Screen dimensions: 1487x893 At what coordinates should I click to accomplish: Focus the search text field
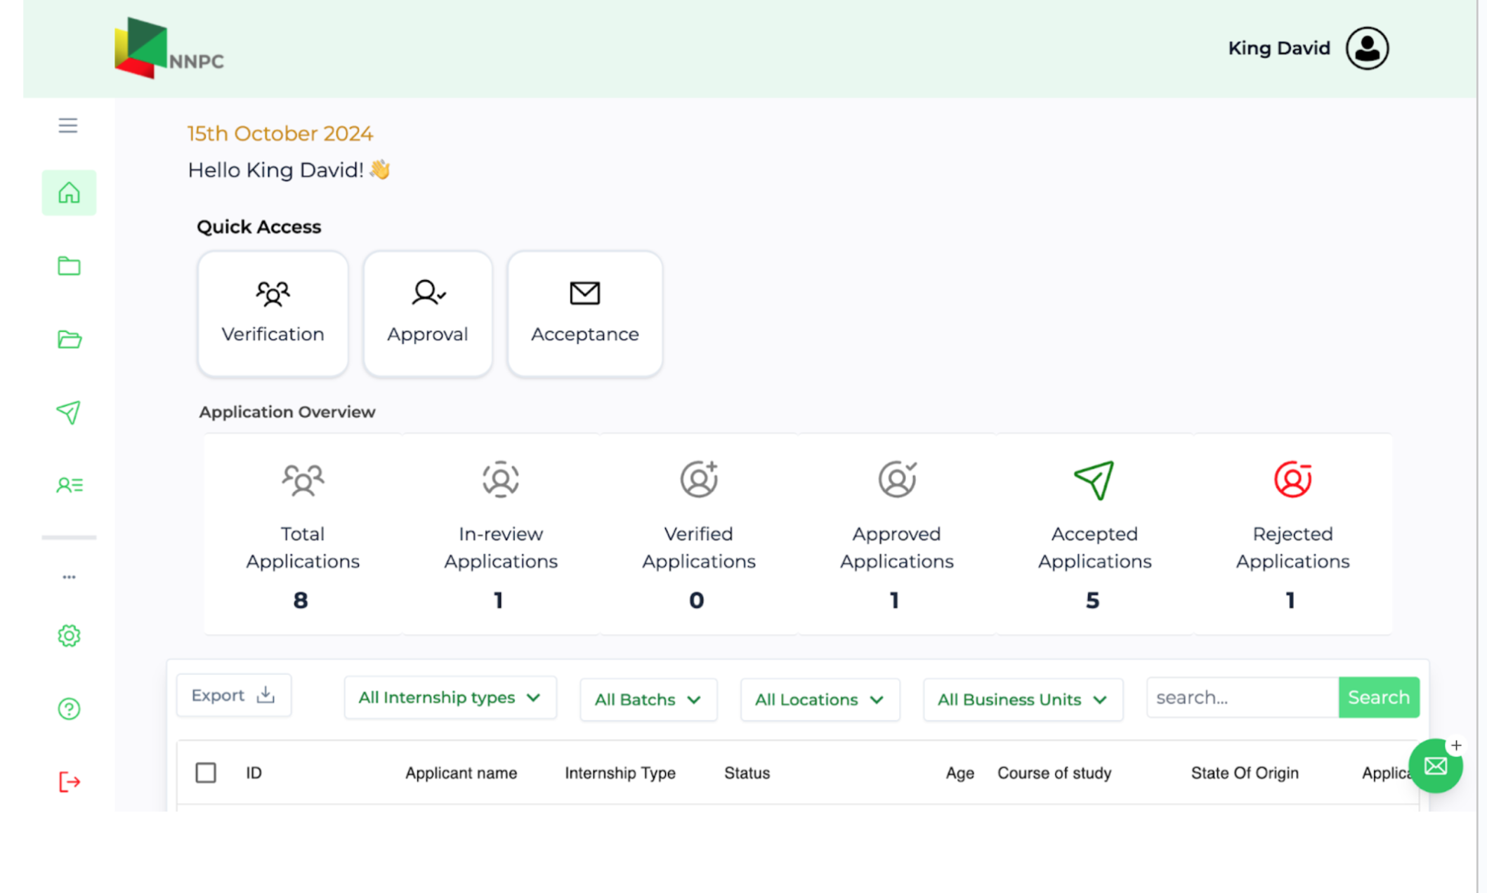1241,698
